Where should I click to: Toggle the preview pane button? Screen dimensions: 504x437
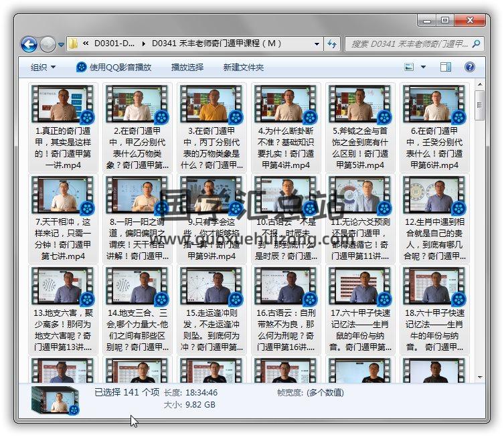point(446,68)
